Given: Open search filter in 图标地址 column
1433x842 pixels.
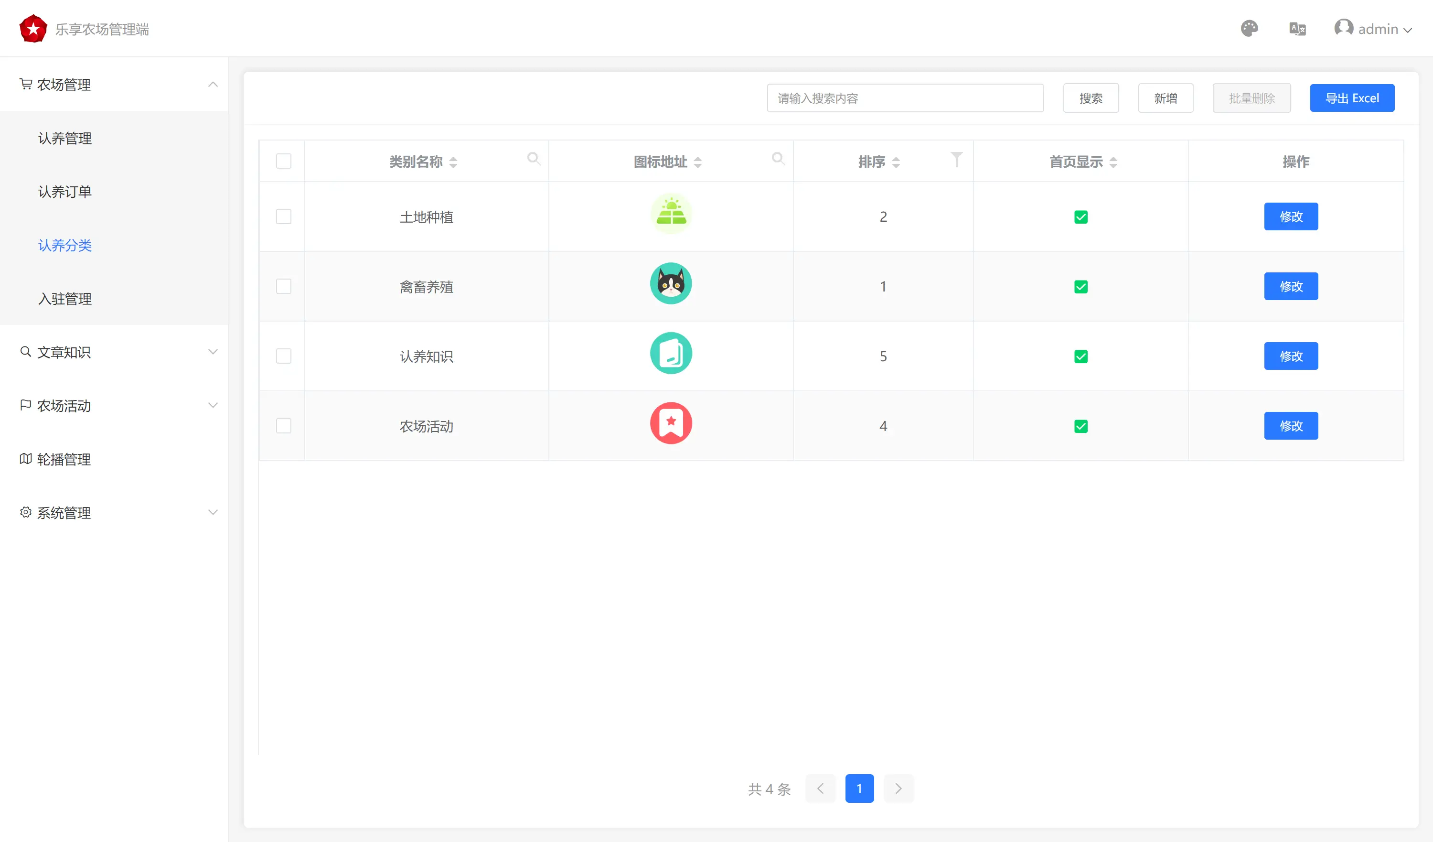Looking at the screenshot, I should point(778,159).
